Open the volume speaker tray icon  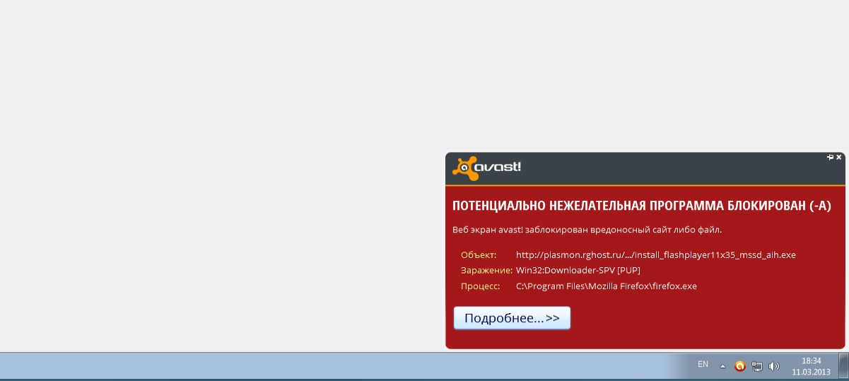click(774, 365)
